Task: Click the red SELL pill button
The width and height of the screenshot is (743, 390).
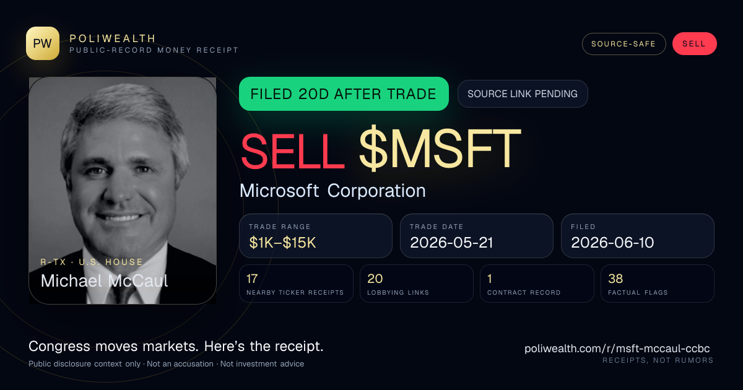Action: click(x=694, y=44)
